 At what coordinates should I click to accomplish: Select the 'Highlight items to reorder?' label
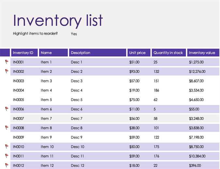point(35,33)
